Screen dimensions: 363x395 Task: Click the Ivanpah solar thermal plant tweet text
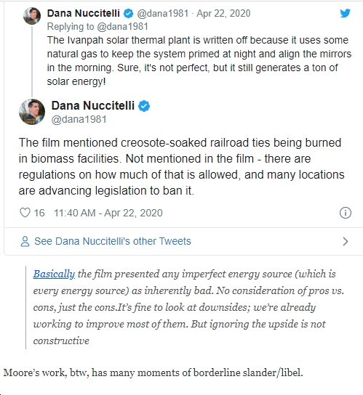coord(199,61)
